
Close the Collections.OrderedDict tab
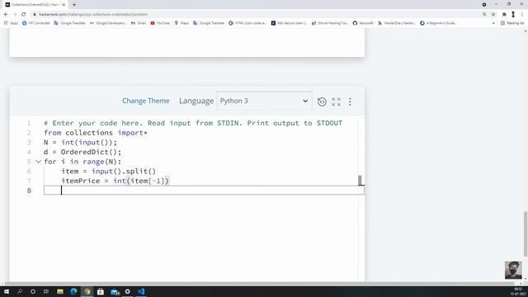64,5
